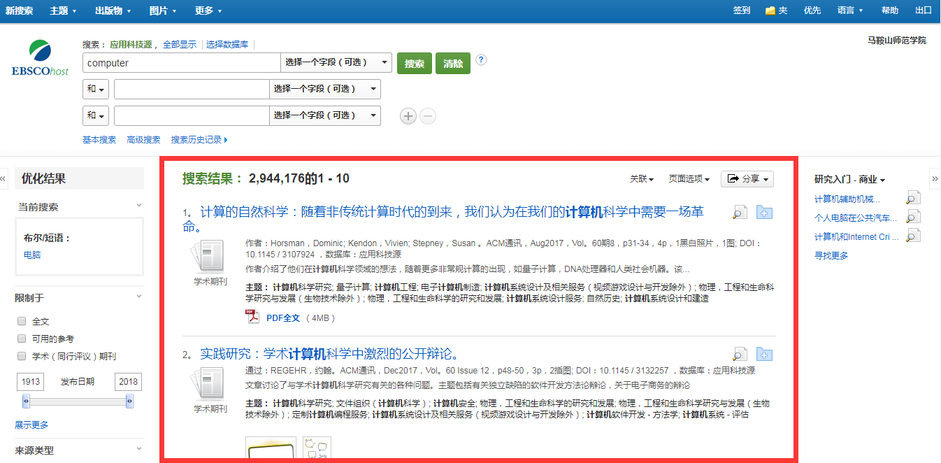Add result 1 to folder icon

pos(764,213)
